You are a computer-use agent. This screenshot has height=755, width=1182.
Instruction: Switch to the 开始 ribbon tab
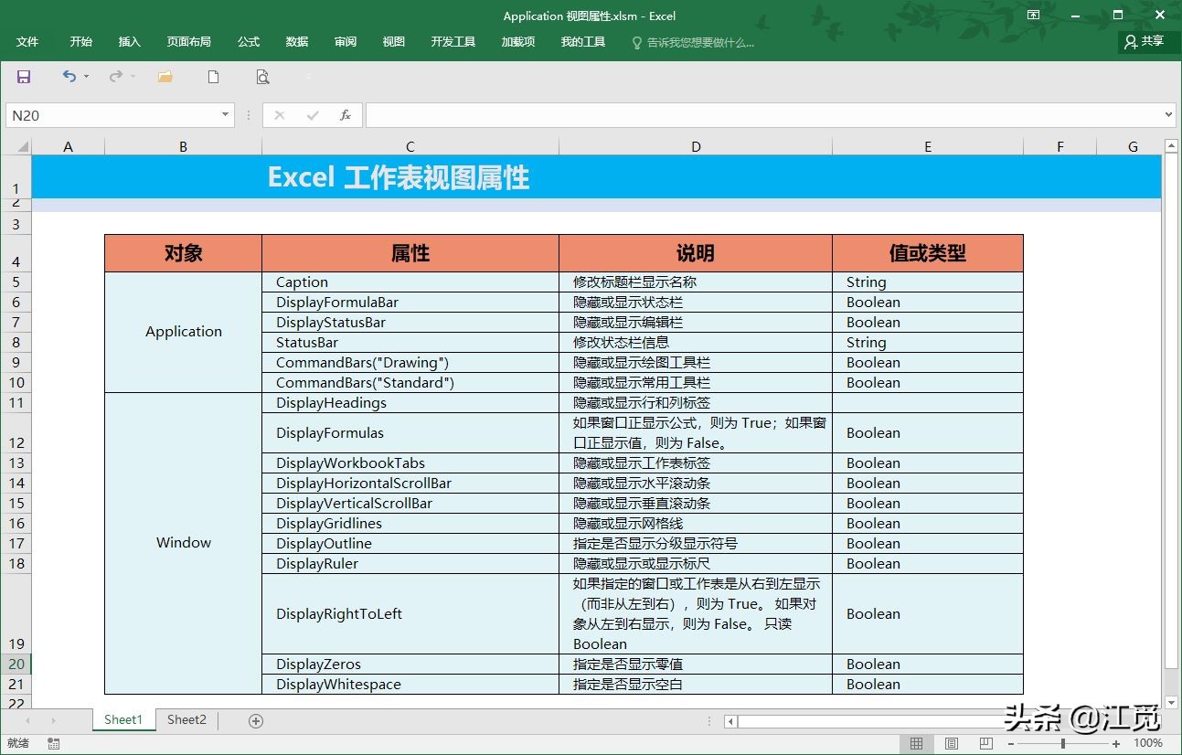point(80,42)
